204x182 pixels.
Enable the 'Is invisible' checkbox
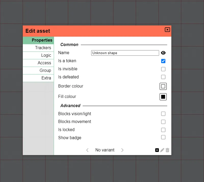click(x=163, y=69)
